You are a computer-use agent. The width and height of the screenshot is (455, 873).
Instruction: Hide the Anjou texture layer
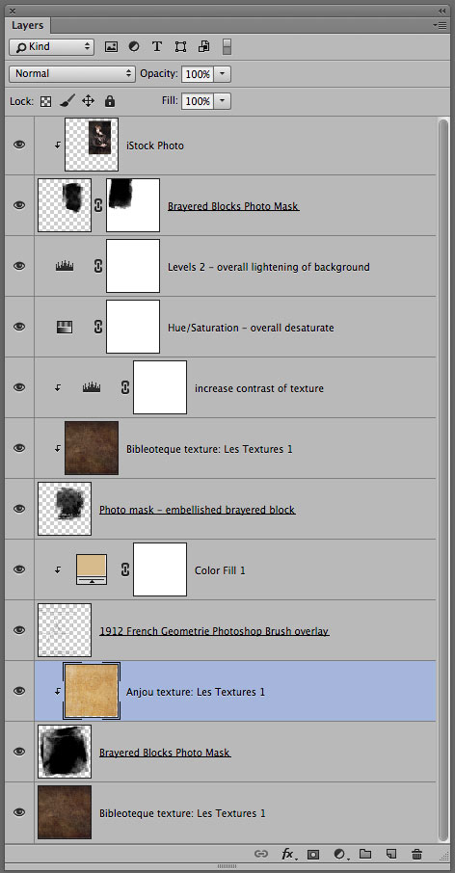tap(19, 691)
